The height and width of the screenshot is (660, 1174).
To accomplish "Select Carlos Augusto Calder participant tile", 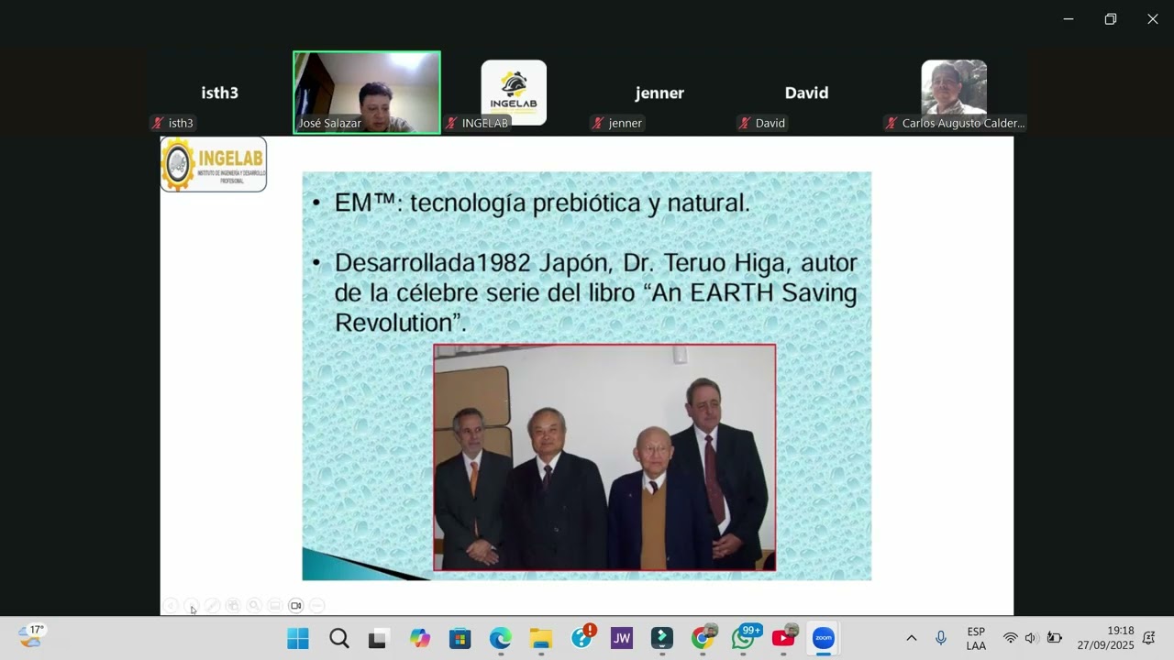I will tap(954, 93).
